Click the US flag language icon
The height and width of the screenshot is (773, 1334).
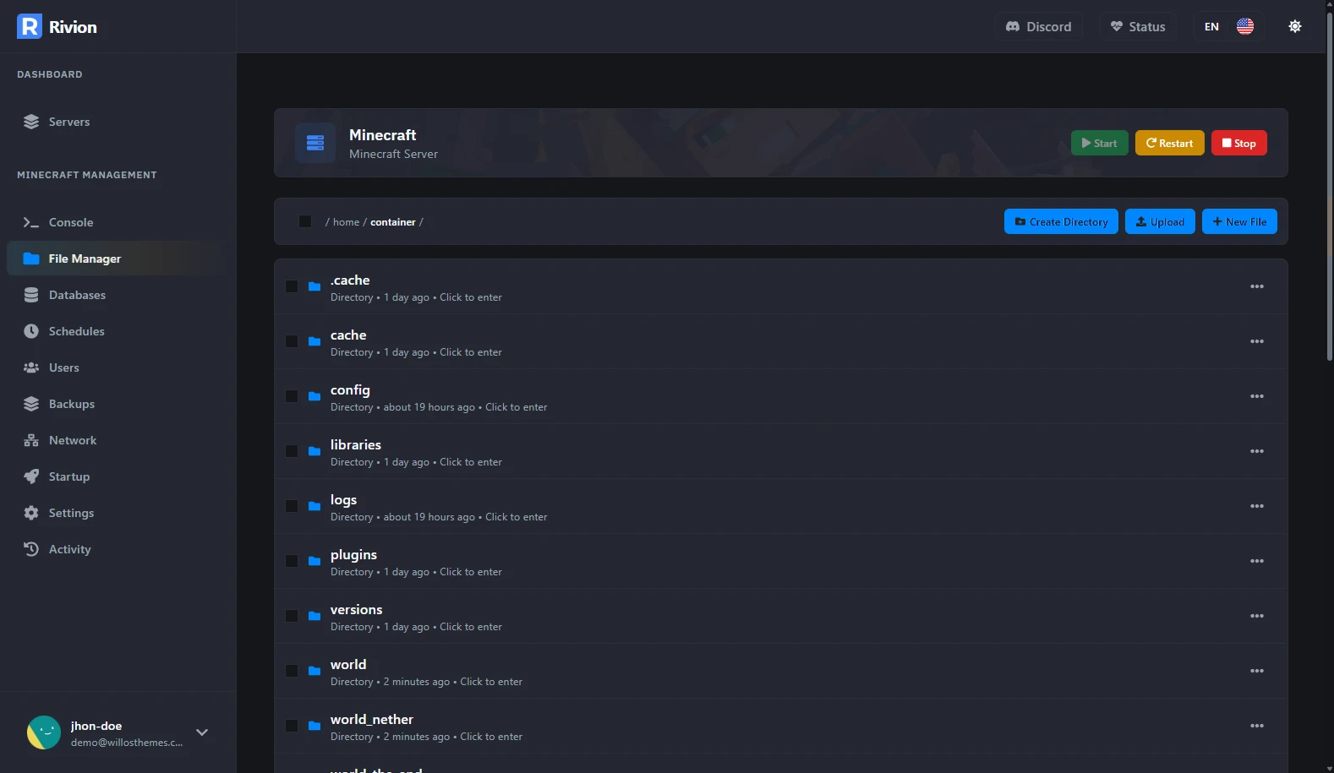point(1244,26)
